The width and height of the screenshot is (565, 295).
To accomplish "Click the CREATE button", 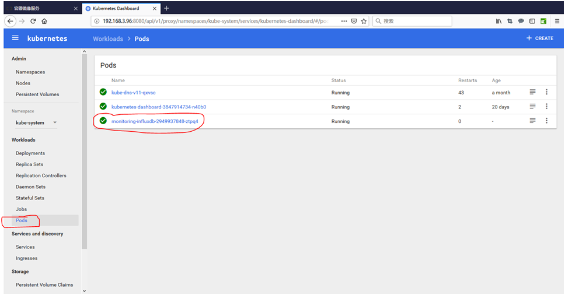I will [540, 38].
